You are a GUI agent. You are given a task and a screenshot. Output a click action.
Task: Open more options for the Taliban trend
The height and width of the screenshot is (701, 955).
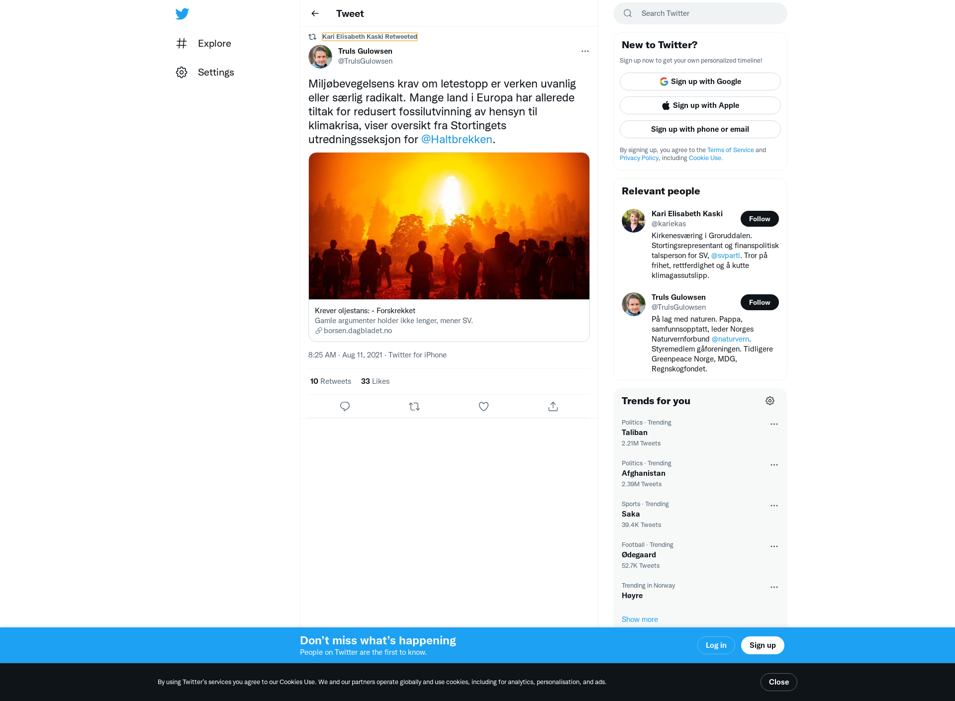[774, 424]
